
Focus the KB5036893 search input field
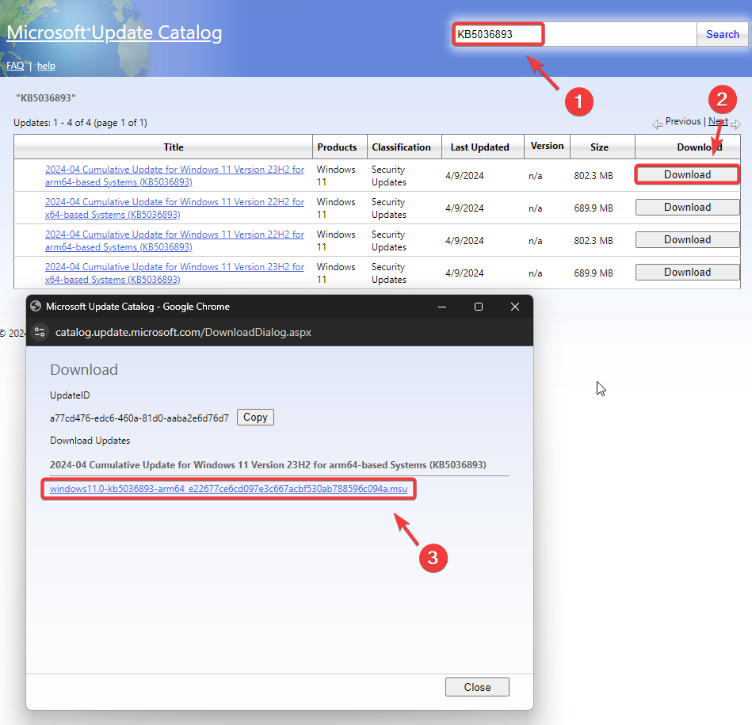point(574,35)
